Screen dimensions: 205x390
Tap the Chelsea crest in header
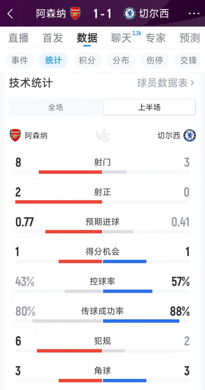point(130,14)
